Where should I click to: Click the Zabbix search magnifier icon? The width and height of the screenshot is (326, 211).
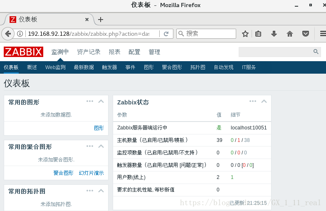[316, 52]
